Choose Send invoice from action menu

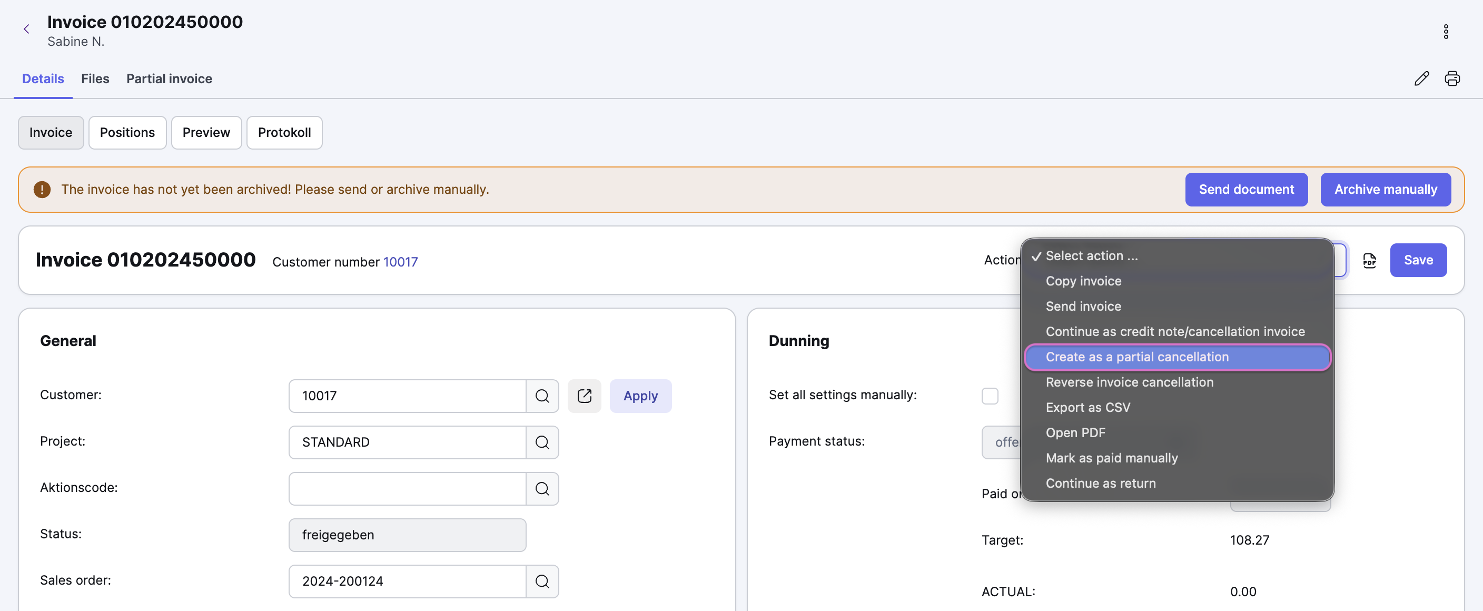tap(1178, 307)
